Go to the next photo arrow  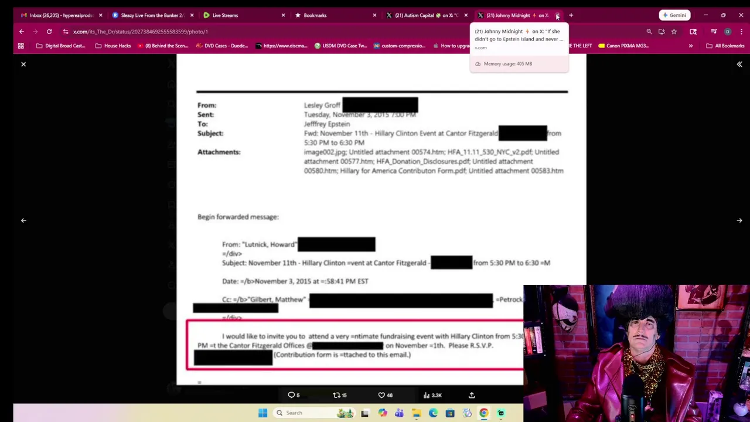[x=739, y=220]
